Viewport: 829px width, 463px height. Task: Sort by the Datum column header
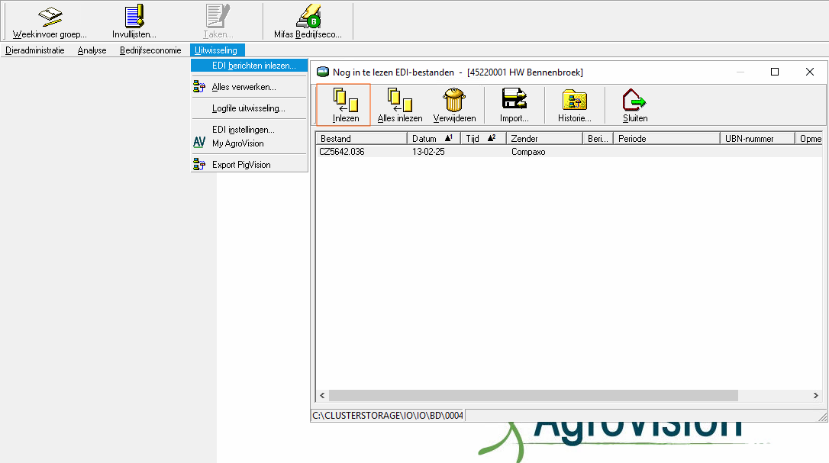click(x=434, y=139)
